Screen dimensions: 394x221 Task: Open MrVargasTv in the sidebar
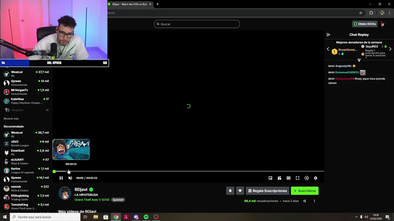pyautogui.click(x=26, y=92)
